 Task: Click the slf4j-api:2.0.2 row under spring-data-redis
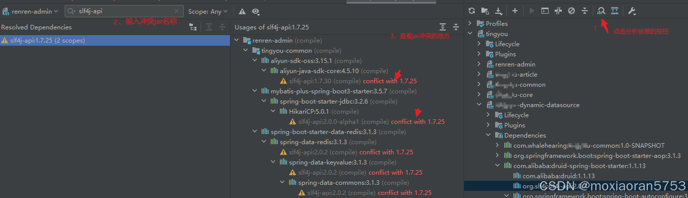346,152
